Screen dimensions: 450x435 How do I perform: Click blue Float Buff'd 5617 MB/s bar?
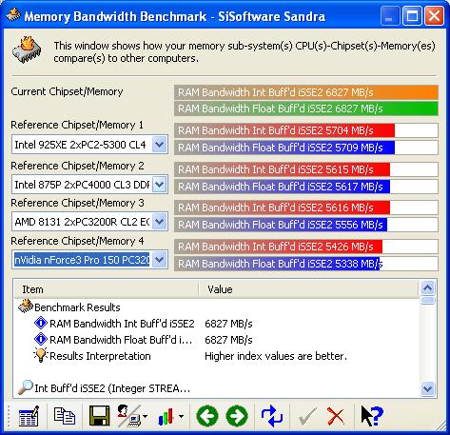(283, 187)
